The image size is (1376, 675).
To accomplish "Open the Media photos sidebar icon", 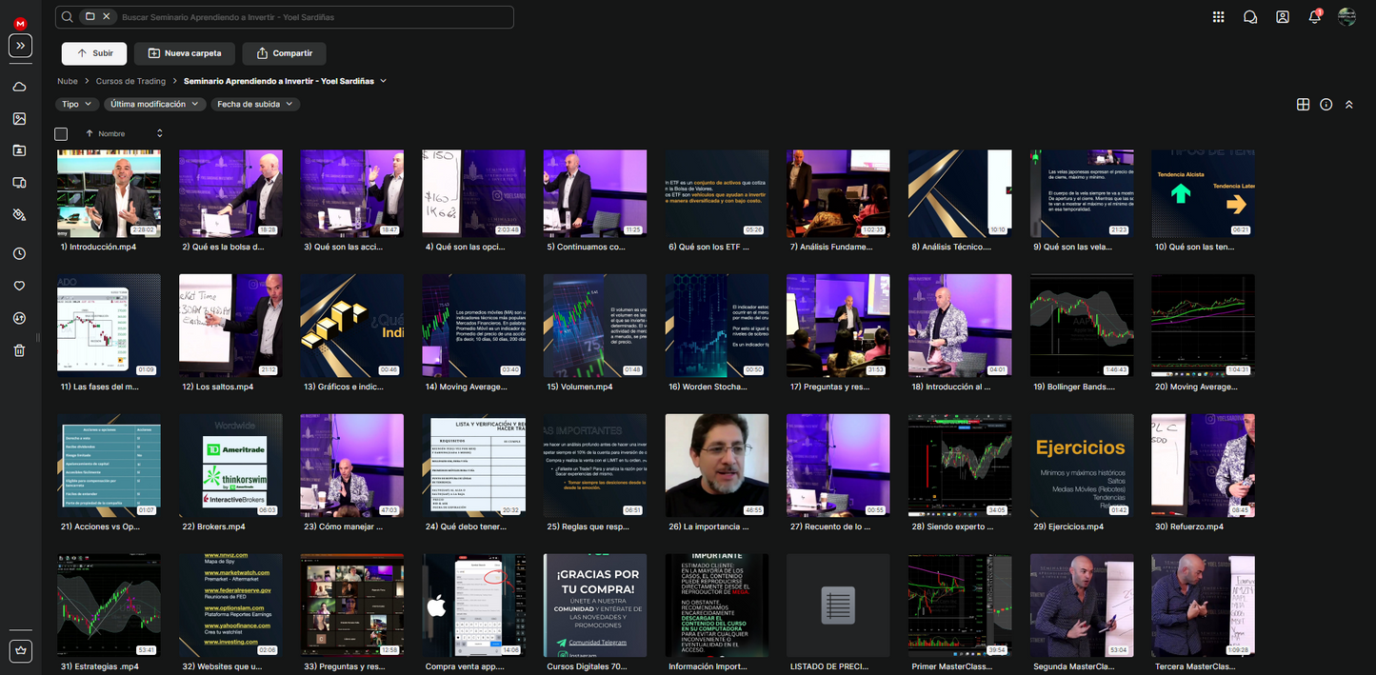I will (x=19, y=119).
